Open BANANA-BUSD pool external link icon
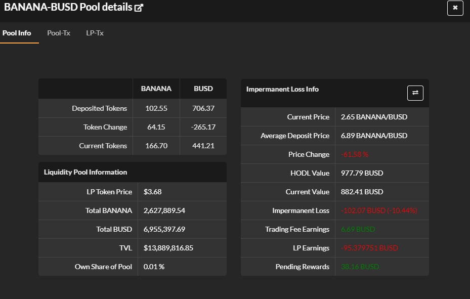The width and height of the screenshot is (470, 299). coord(139,8)
